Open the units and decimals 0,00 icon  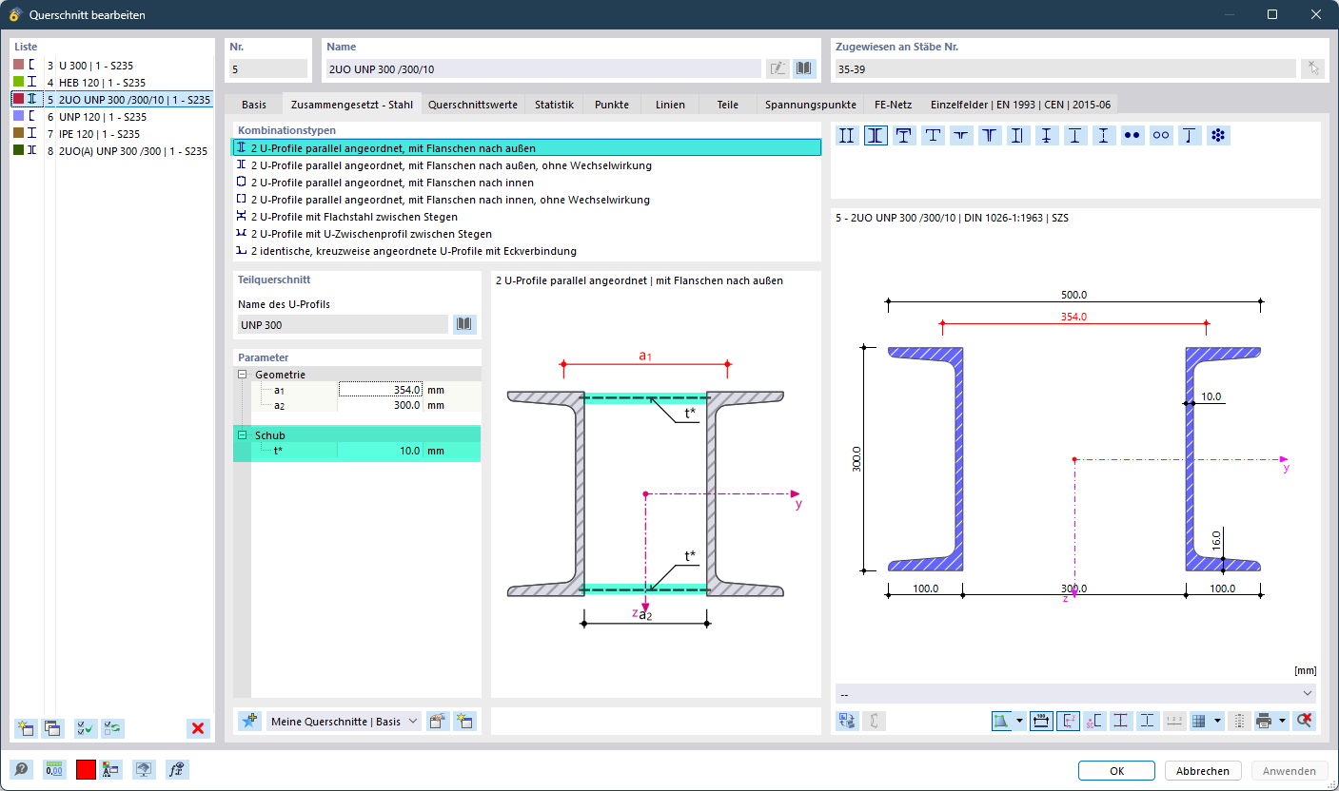click(53, 770)
